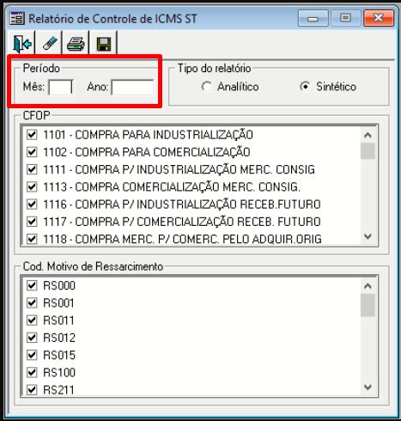
Task: Click the Ressarcimento list scroll up arrow
Action: click(x=368, y=286)
